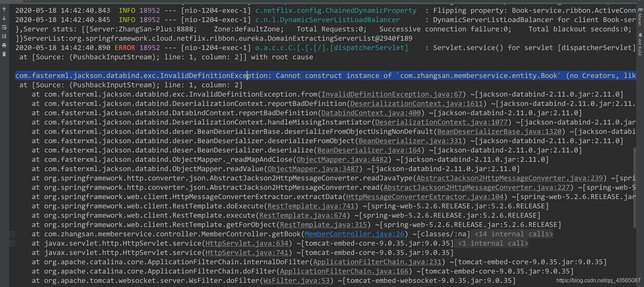Image resolution: width=644 pixels, height=287 pixels.
Task: Open HttpServlet.java:741 link
Action: (x=247, y=253)
